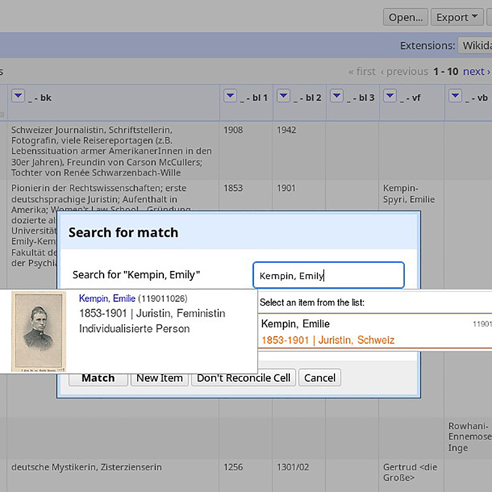Focus the Kempin, Emily search field
The height and width of the screenshot is (492, 492).
pos(329,275)
